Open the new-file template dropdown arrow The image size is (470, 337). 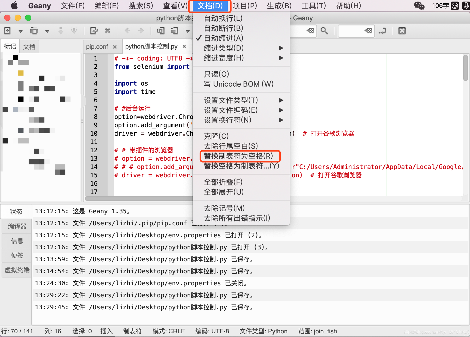click(21, 31)
